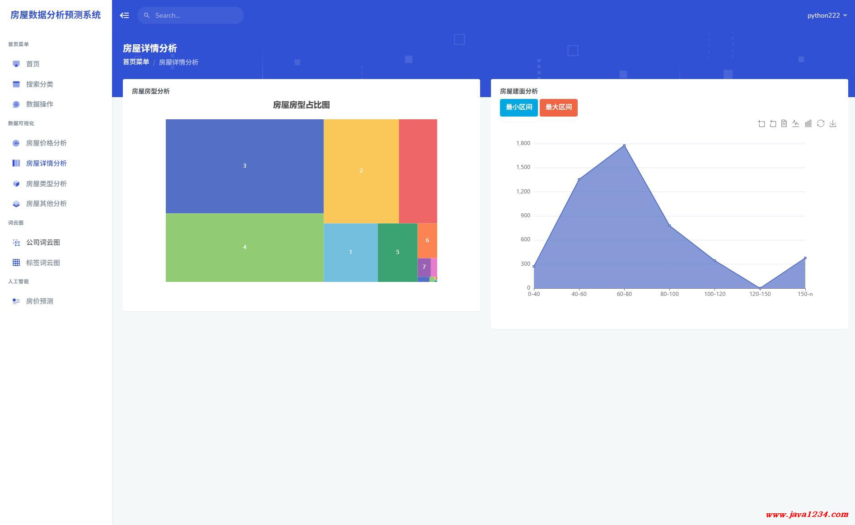
Task: Switch chart to line chart type
Action: pos(796,124)
